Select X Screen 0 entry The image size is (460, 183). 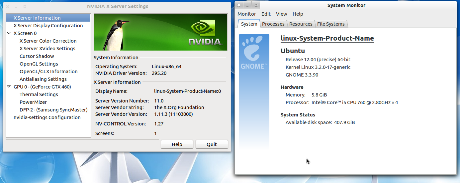(25, 33)
